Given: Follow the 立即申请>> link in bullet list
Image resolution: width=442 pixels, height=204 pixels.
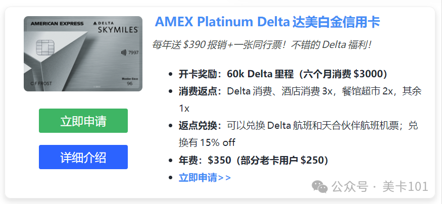Looking at the screenshot, I should coord(205,178).
